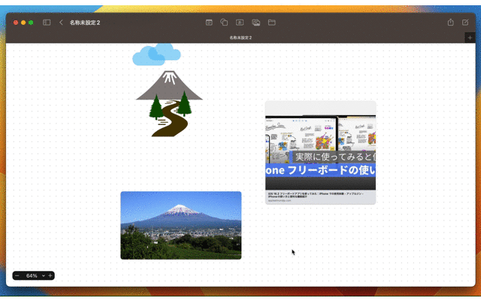Zoom out using the minus button
481x301 pixels.
[x=17, y=276]
